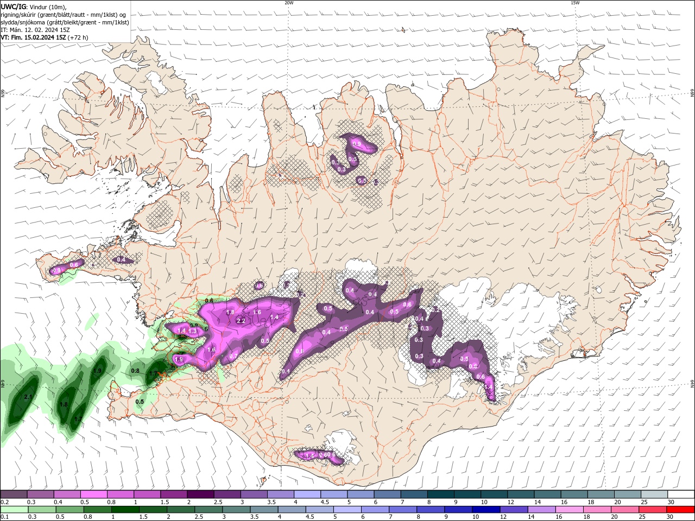Click the black '2.1' rain value offshore

[29, 397]
